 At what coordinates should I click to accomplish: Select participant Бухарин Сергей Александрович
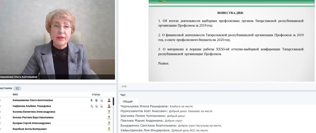pyautogui.click(x=32, y=123)
